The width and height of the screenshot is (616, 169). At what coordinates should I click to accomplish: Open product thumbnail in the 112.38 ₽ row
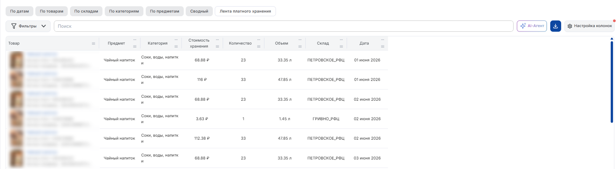point(17,139)
